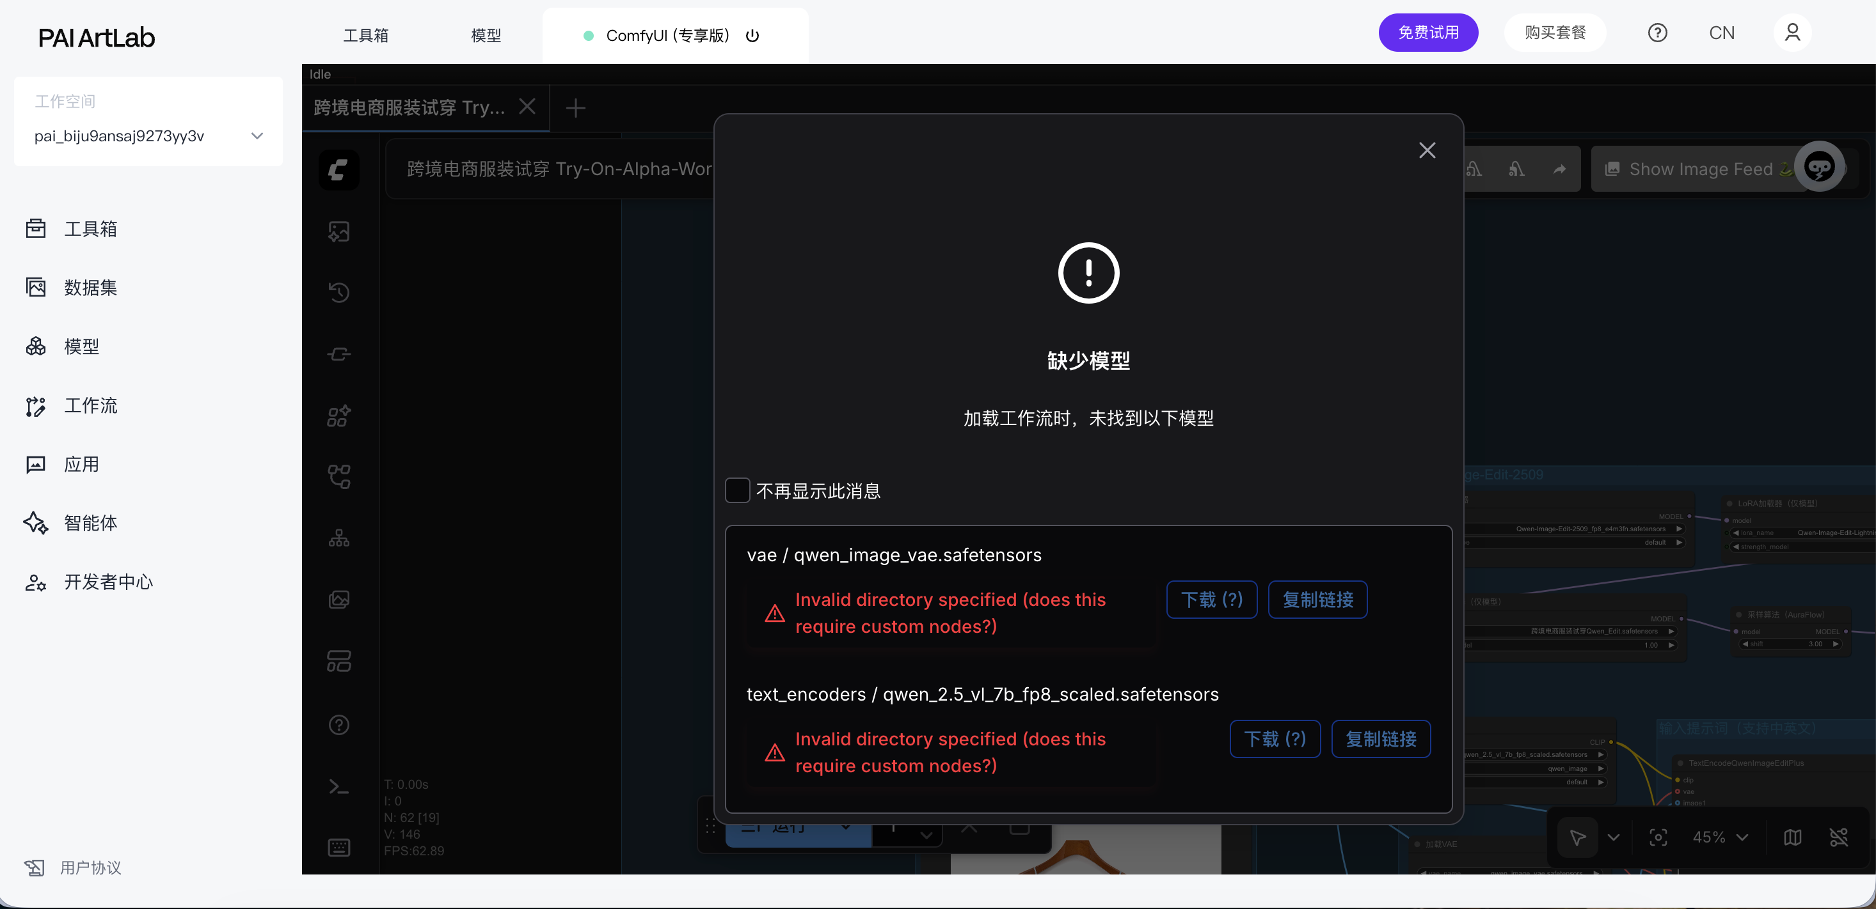Switch to the 工具箱 top tab
This screenshot has width=1876, height=909.
coord(365,35)
